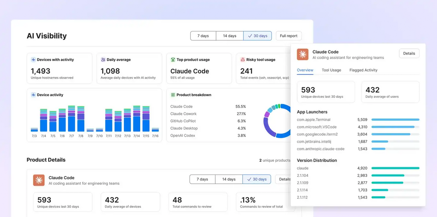The height and width of the screenshot is (217, 437).
Task: Click the com.microsoft.VSCode usage bar
Action: point(395,127)
